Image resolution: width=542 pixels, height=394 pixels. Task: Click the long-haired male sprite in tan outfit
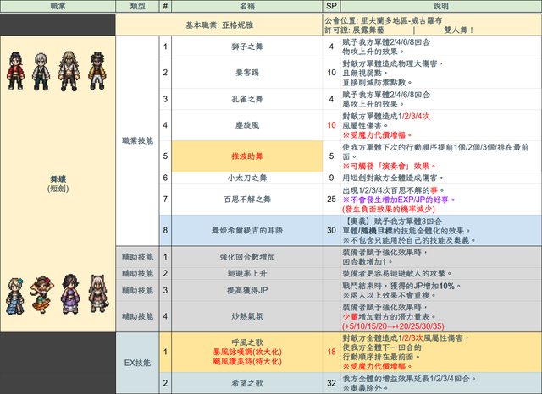click(69, 73)
